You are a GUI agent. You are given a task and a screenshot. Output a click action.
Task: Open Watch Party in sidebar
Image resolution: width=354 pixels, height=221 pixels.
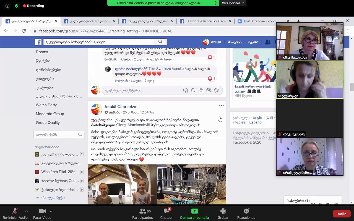coord(46,105)
